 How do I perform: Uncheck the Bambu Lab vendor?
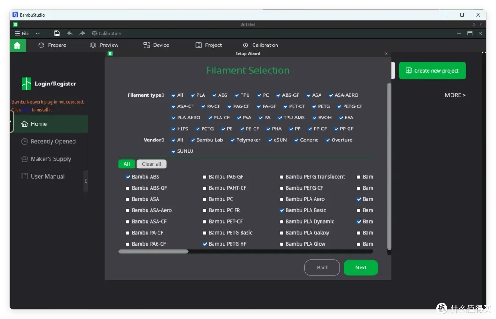click(192, 140)
